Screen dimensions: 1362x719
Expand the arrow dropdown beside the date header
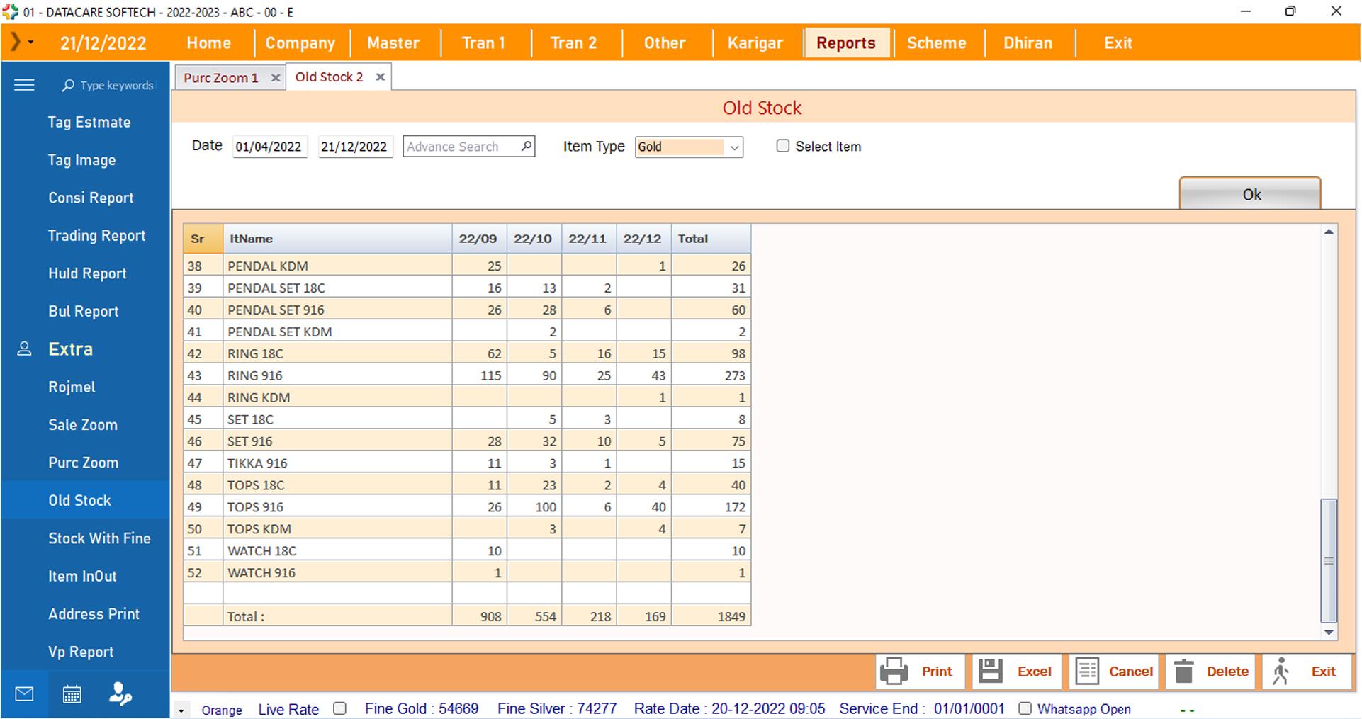coord(30,43)
